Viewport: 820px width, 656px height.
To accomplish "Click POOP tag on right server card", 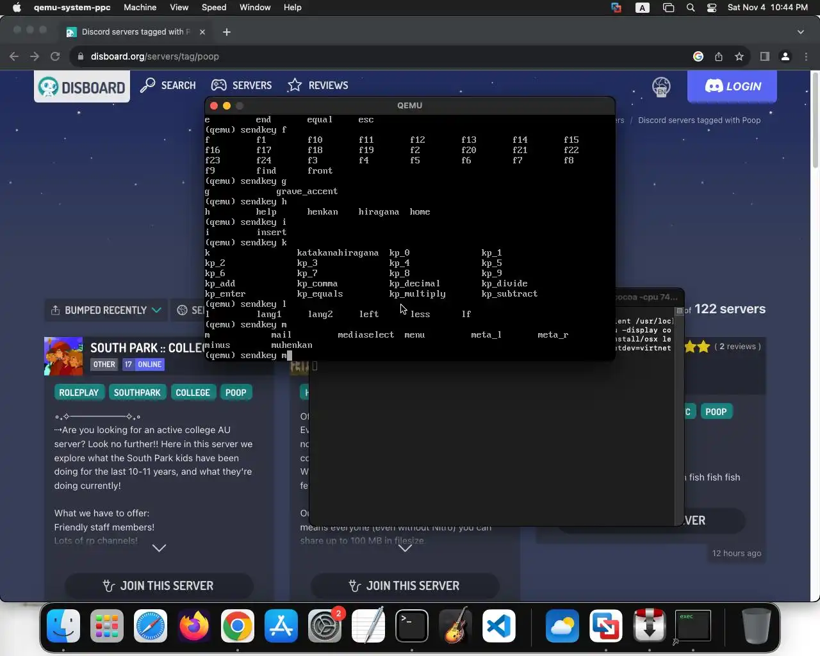I will click(x=716, y=412).
